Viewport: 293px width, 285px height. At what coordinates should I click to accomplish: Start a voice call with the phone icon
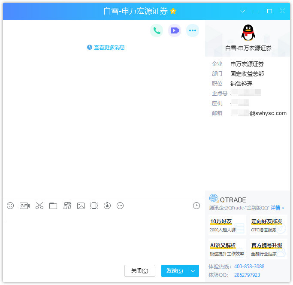click(157, 30)
